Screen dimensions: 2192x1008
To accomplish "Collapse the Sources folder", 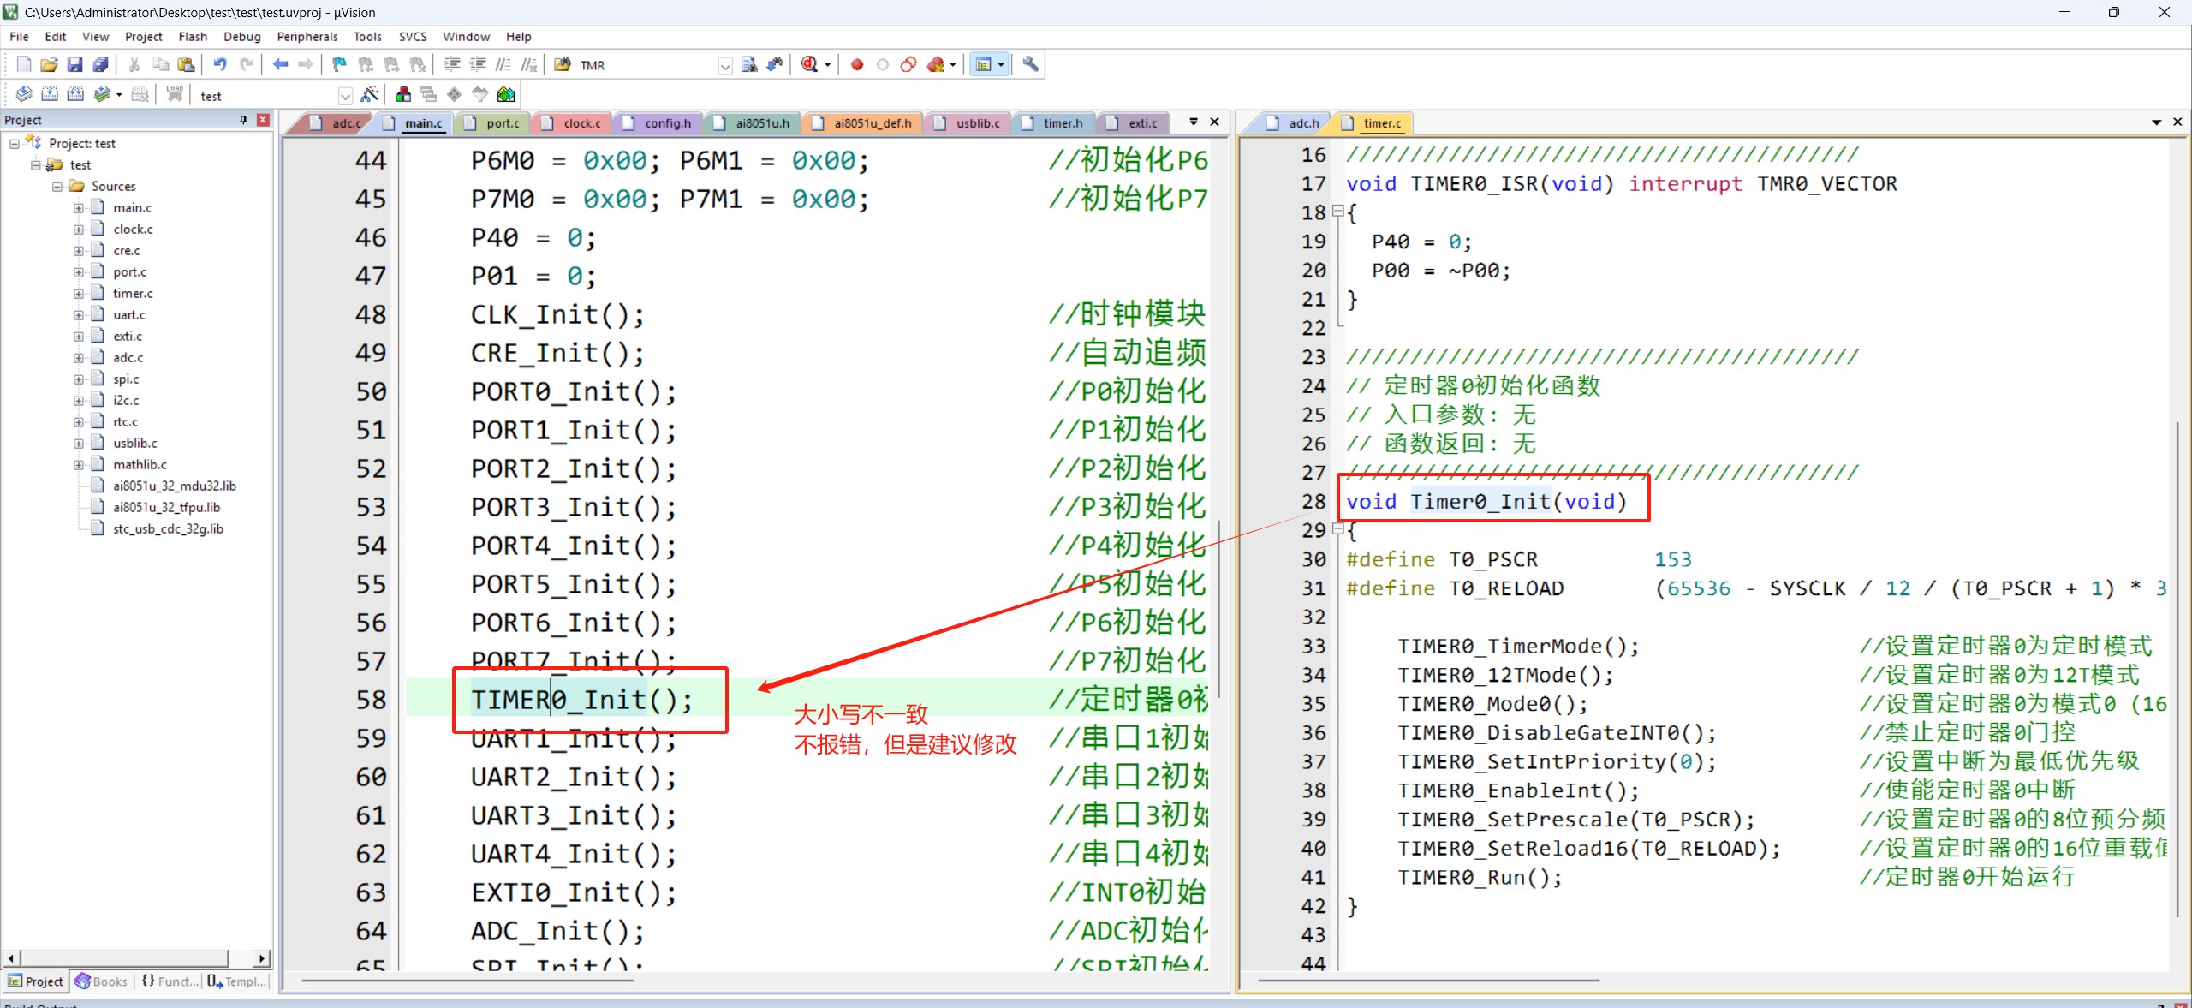I will click(x=57, y=187).
